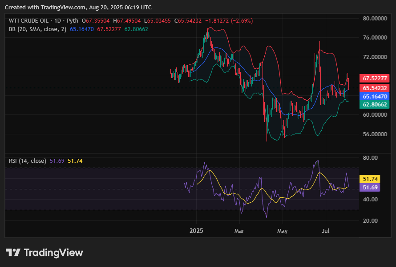Select the BB (20, SMA, close, 2) indicator label
This screenshot has height=267, width=396.
38,29
